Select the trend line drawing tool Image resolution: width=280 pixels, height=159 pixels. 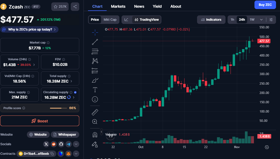click(95, 42)
